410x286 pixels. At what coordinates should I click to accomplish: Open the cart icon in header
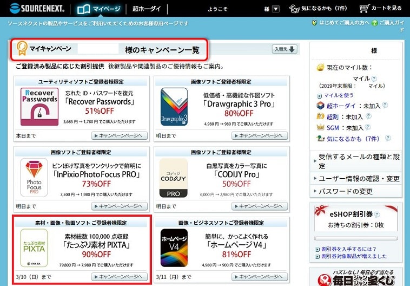click(365, 9)
